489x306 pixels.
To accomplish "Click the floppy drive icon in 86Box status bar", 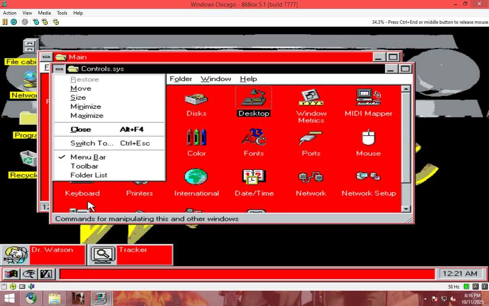I will point(4,286).
